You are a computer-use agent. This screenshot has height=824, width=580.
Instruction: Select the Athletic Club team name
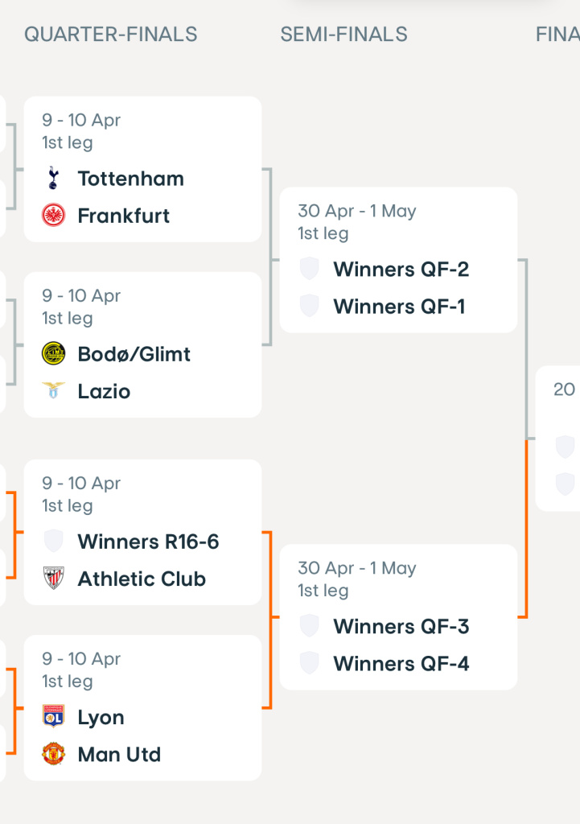142,579
